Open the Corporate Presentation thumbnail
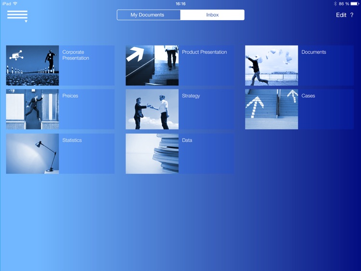This screenshot has height=271, width=361. point(32,65)
